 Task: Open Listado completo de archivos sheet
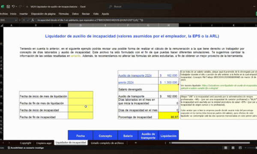point(108,143)
